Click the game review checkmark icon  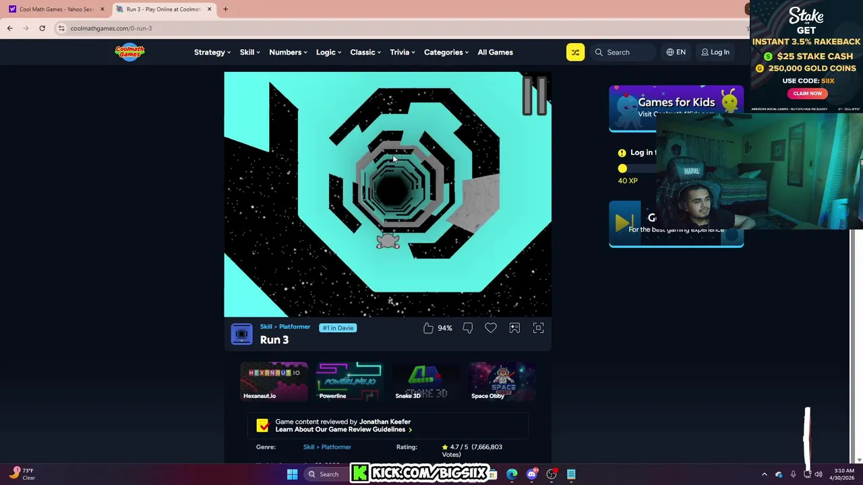(262, 426)
